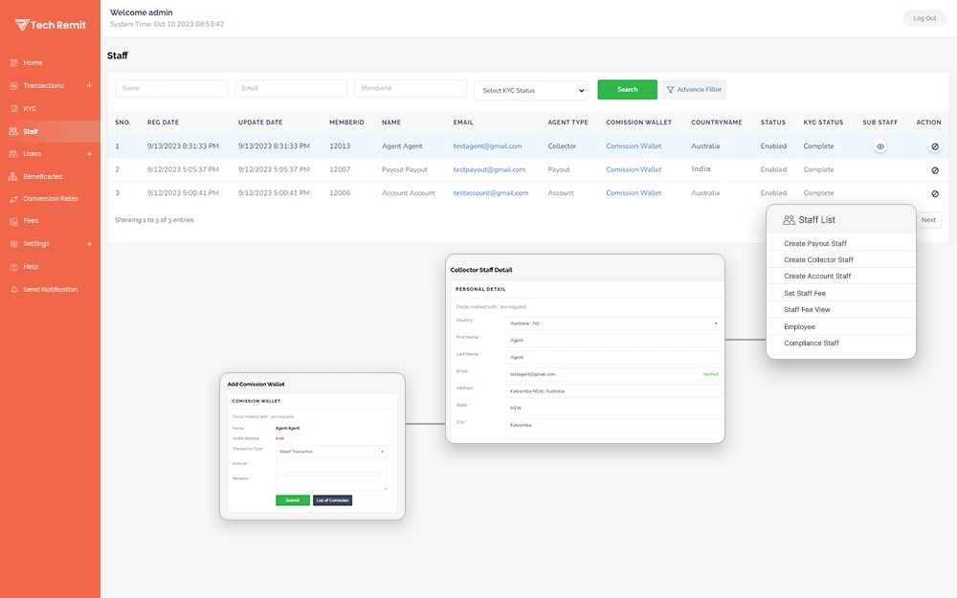Viewport: 957px width, 598px height.
Task: Open Comission Wallet link for Payout Payout
Action: click(634, 170)
